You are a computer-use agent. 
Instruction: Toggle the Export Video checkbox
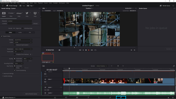(2, 36)
